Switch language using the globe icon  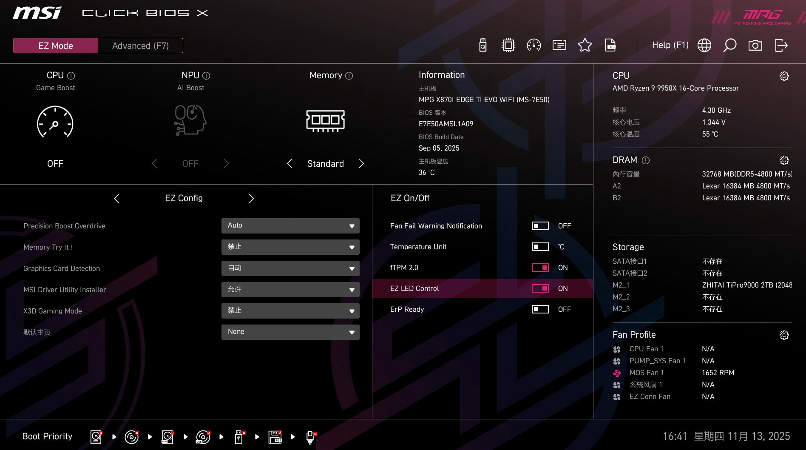tap(704, 45)
